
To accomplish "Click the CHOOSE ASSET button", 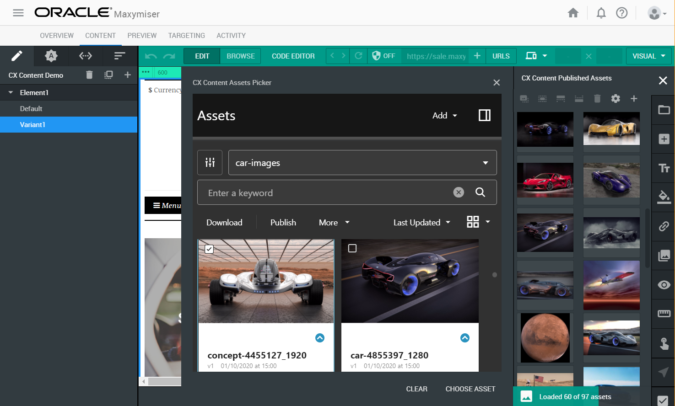I will point(470,389).
